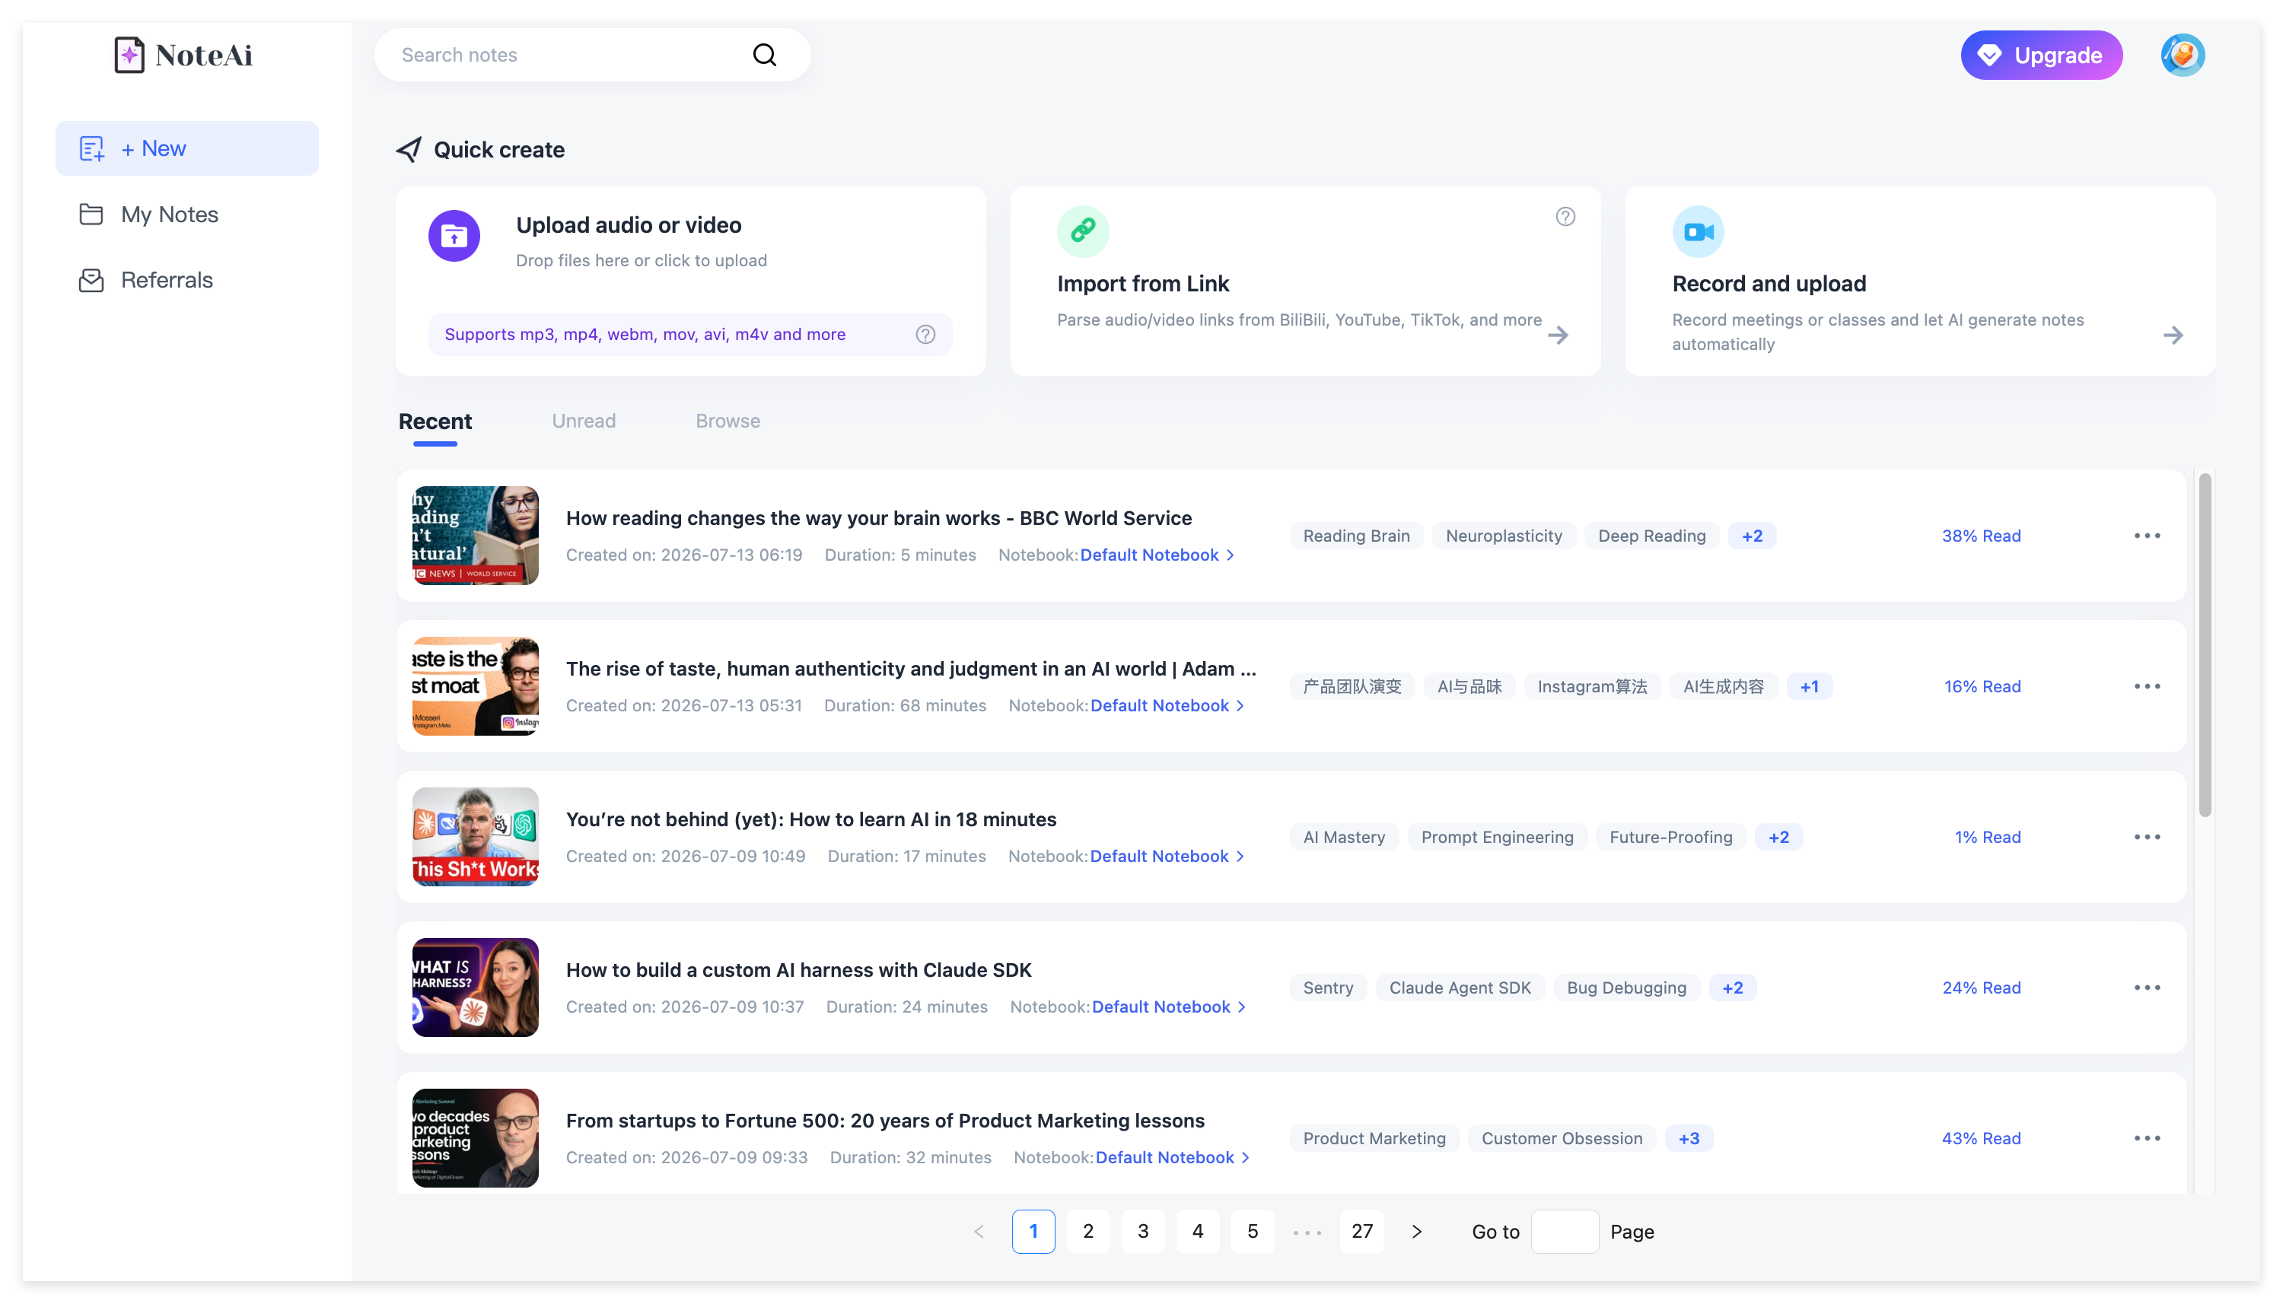Go to previous page arrow
This screenshot has height=1304, width=2283.
click(979, 1232)
